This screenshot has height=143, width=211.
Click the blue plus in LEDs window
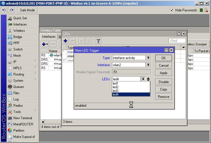tap(65, 41)
